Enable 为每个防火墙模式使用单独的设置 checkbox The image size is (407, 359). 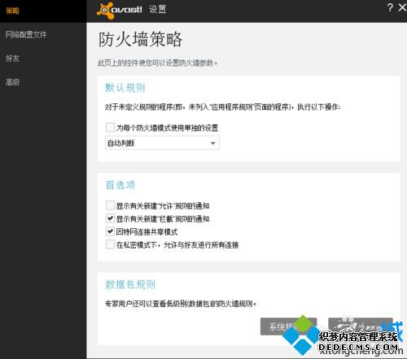coord(110,128)
